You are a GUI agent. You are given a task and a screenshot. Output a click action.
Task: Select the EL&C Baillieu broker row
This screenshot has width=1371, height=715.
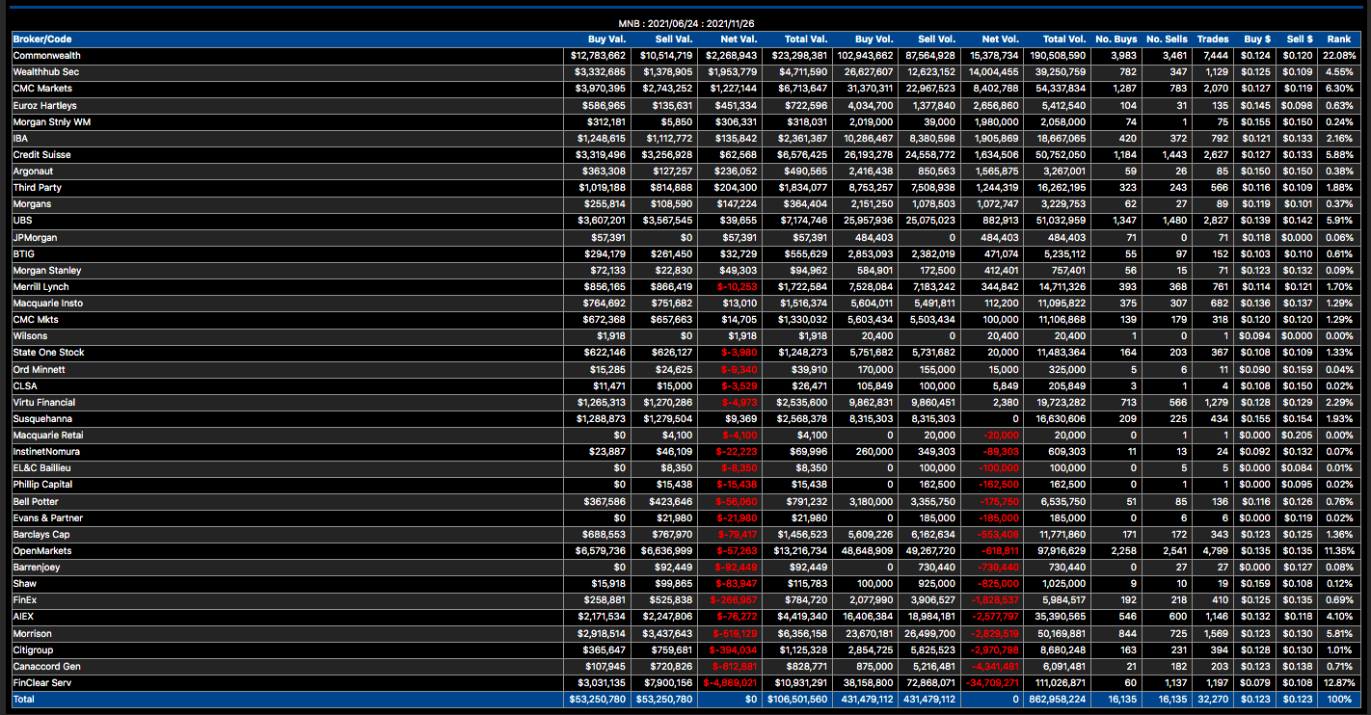click(685, 467)
